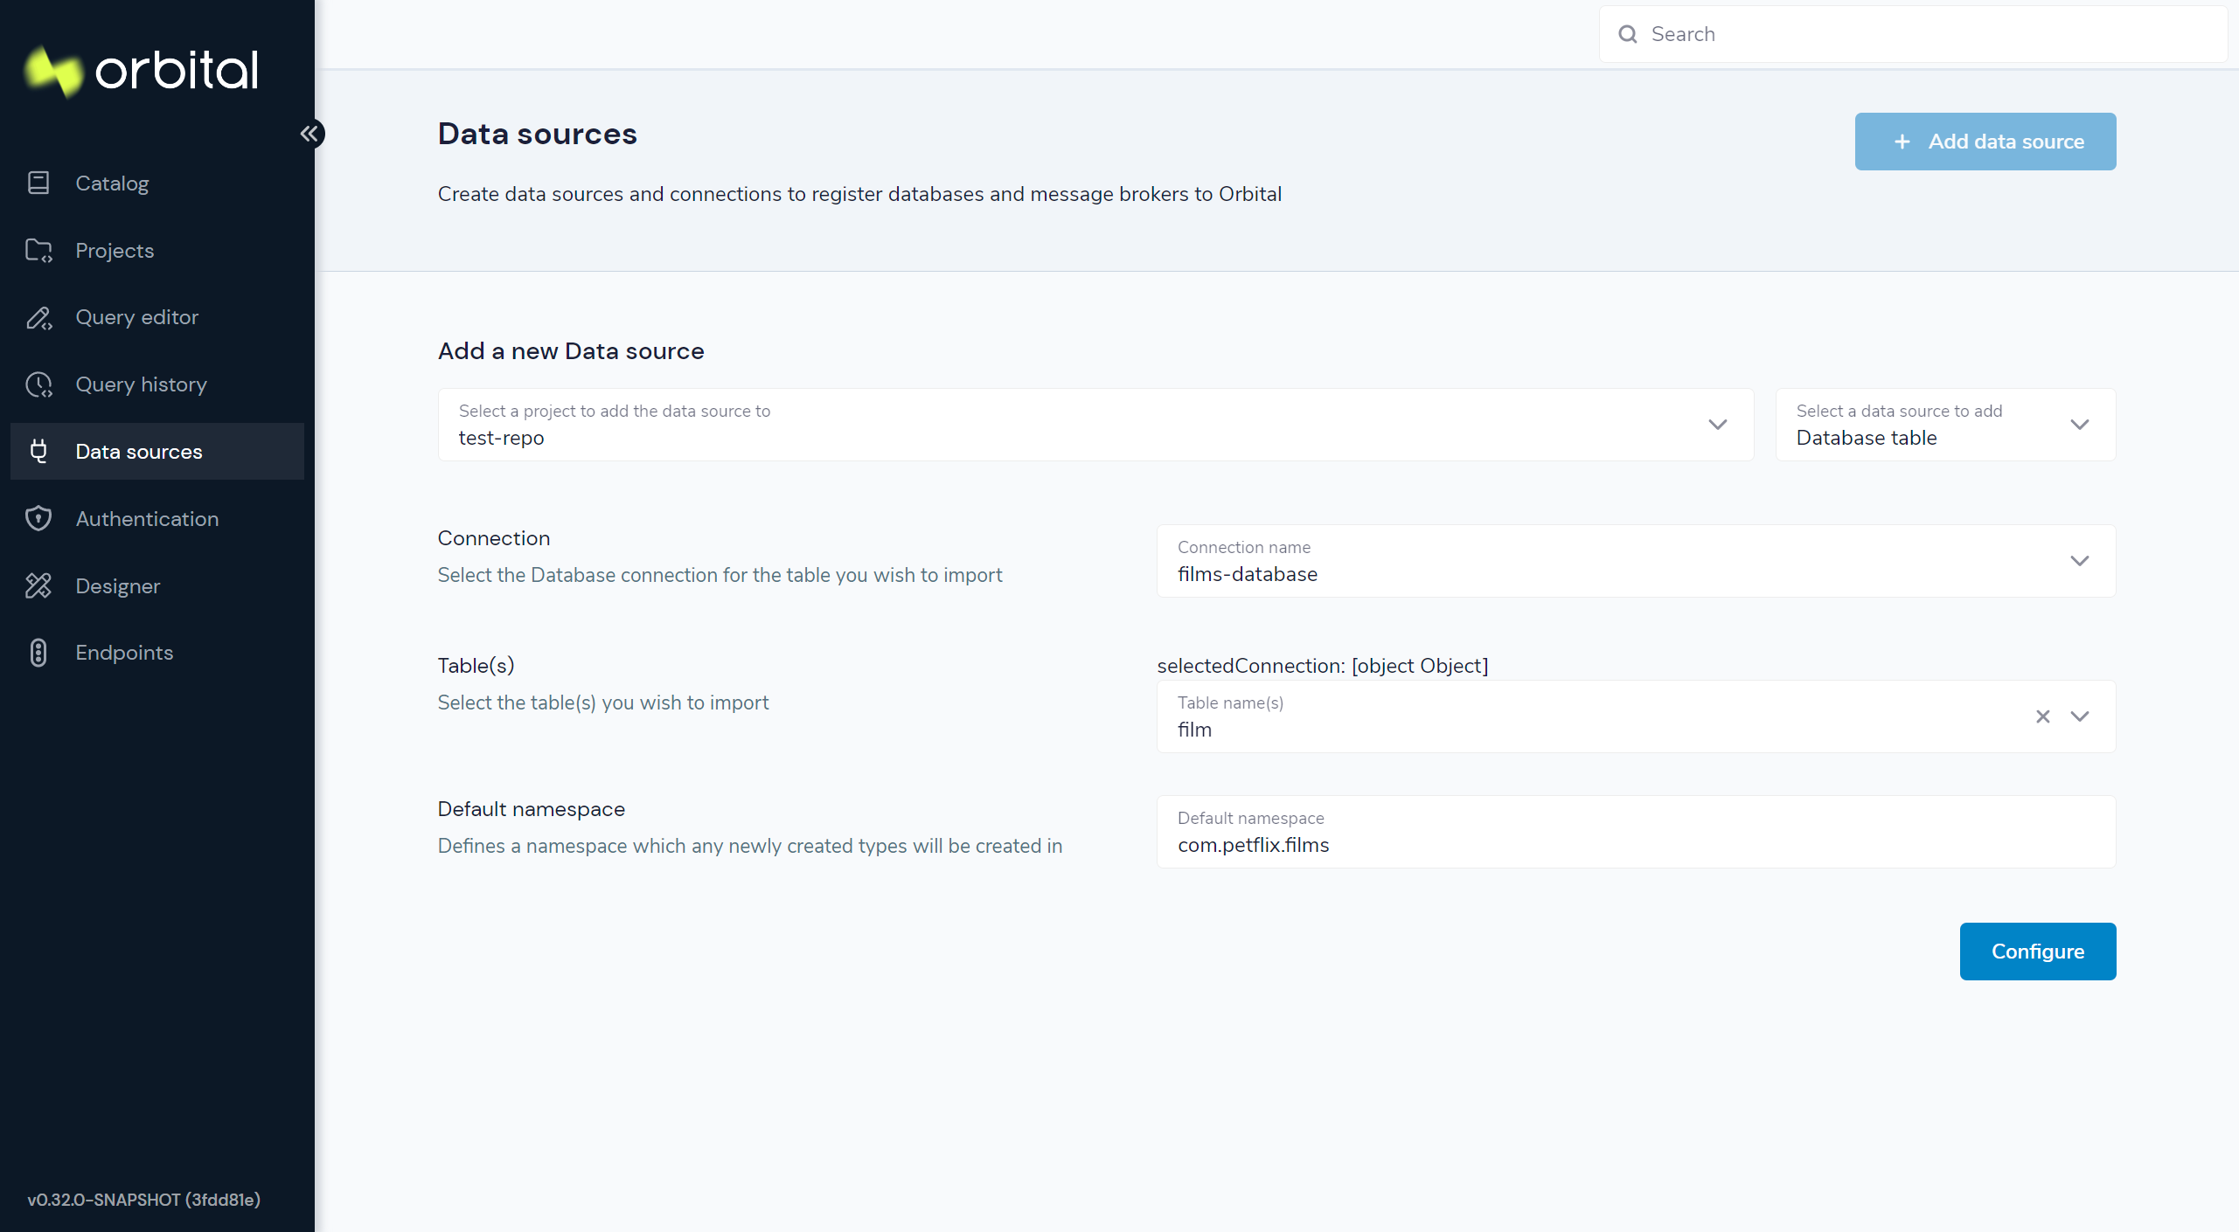Click the Catalog book icon
Screen dimensions: 2239x1232
(38, 183)
